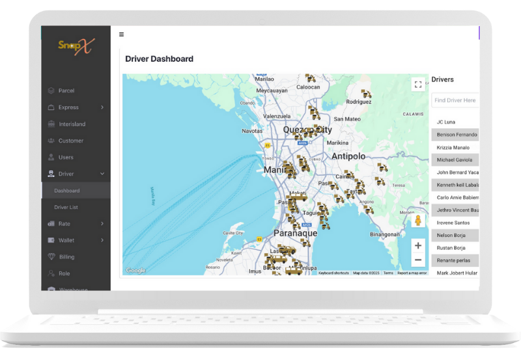Select driver Jethro Vincent Bau
Screen dimensions: 521x358
[x=455, y=210]
